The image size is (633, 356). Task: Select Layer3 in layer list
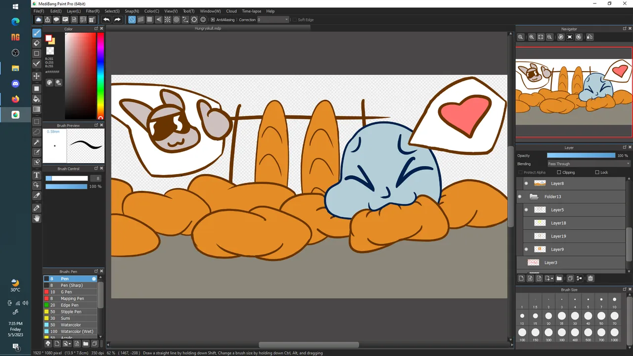tap(571, 263)
